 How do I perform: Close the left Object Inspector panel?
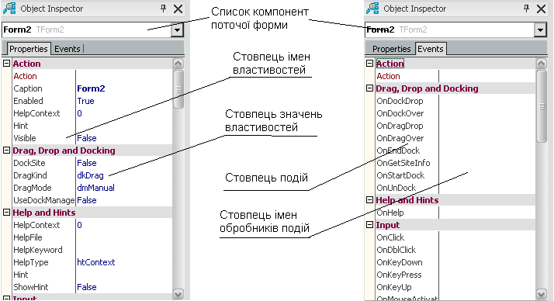point(178,9)
